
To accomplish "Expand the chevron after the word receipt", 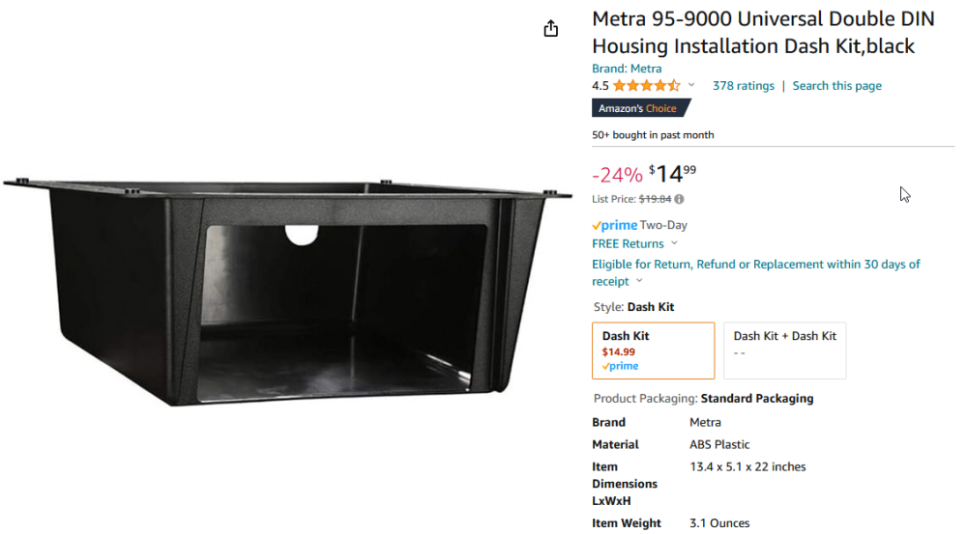I will coord(638,282).
